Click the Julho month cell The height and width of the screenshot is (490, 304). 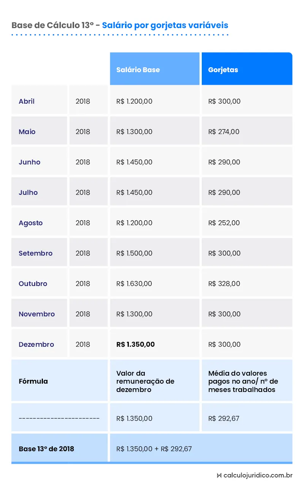(x=28, y=193)
